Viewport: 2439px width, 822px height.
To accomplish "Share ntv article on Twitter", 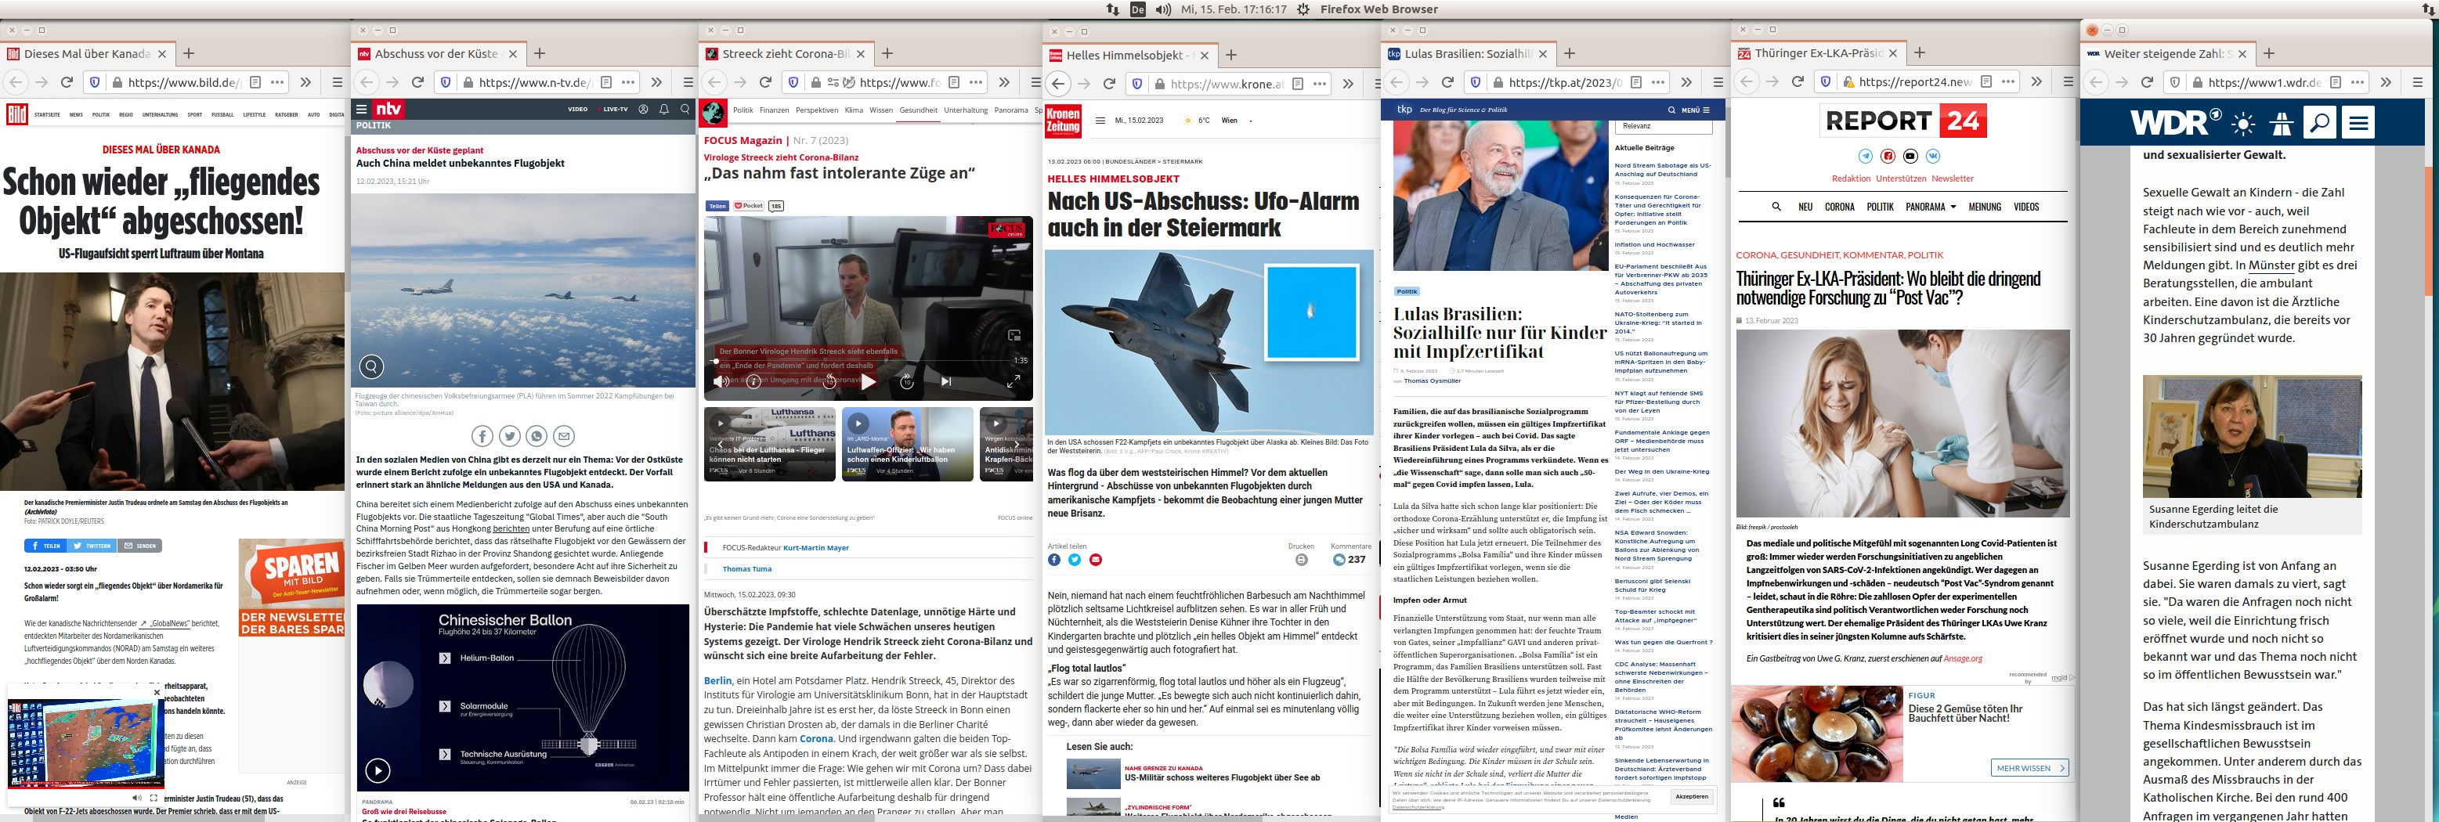I will coord(509,435).
